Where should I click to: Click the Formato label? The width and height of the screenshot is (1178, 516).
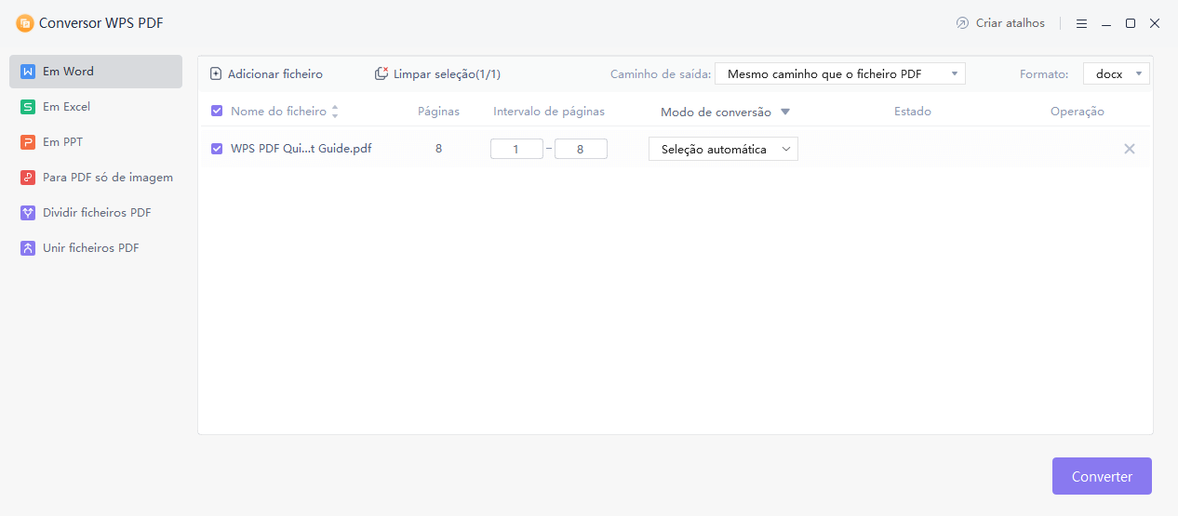(x=1044, y=73)
